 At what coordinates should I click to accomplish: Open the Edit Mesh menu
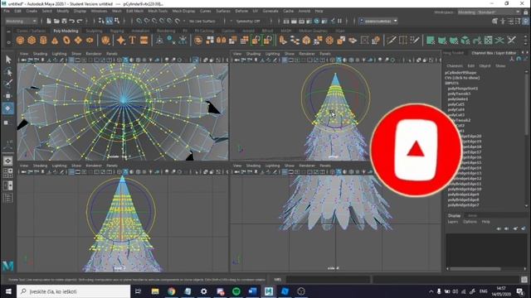[x=134, y=11]
